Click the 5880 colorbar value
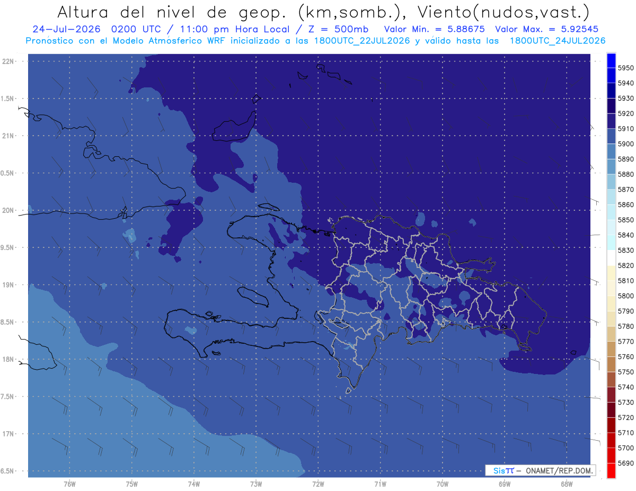Viewport: 636px width, 491px height. (x=625, y=174)
